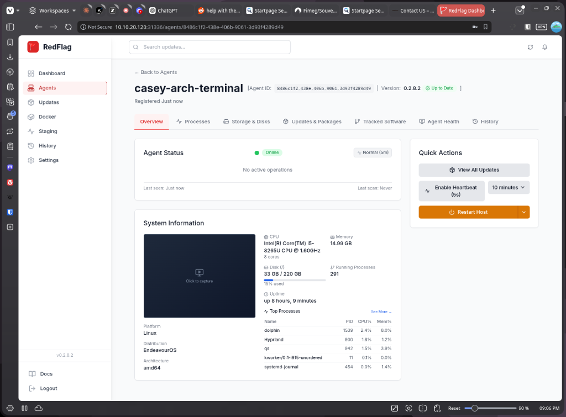
Task: Expand the Restart Host options arrow
Action: pyautogui.click(x=524, y=212)
